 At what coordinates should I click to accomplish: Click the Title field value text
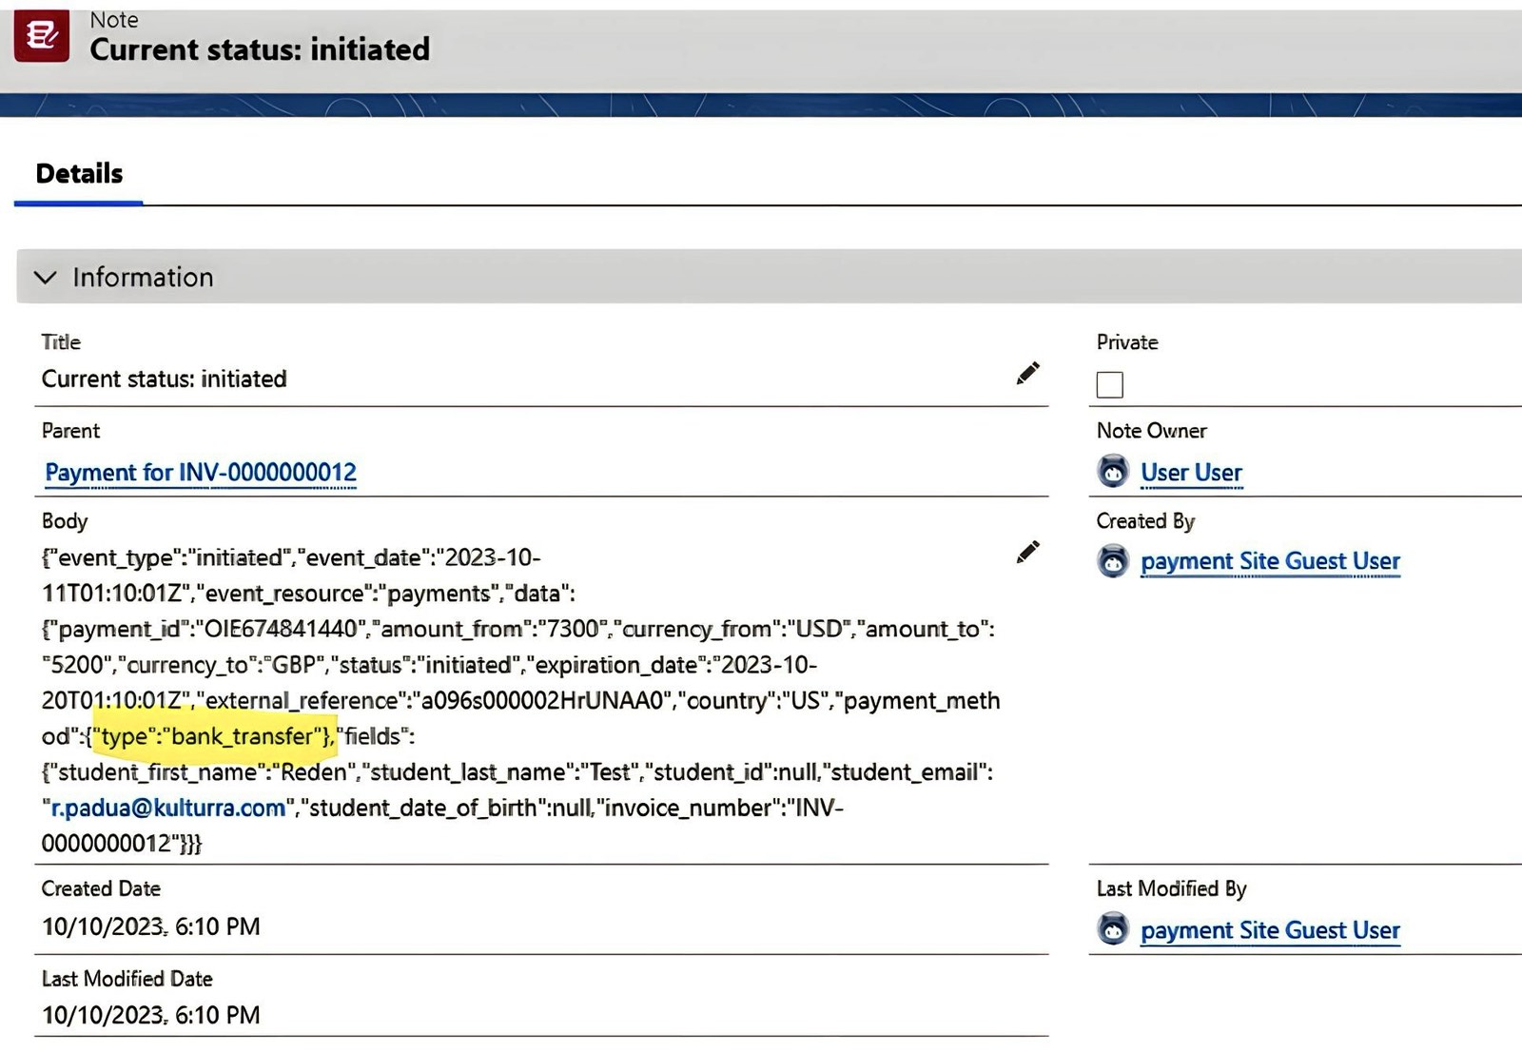(x=164, y=380)
